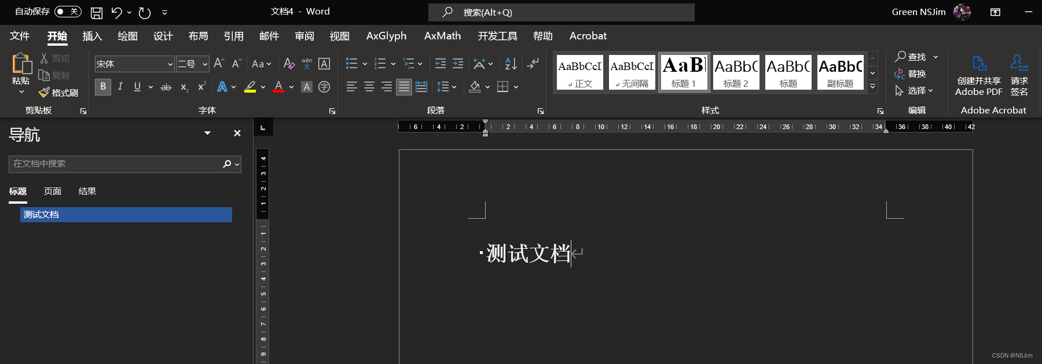Viewport: 1042px width, 364px height.
Task: Expand the Styles gallery More arrow
Action: point(872,87)
